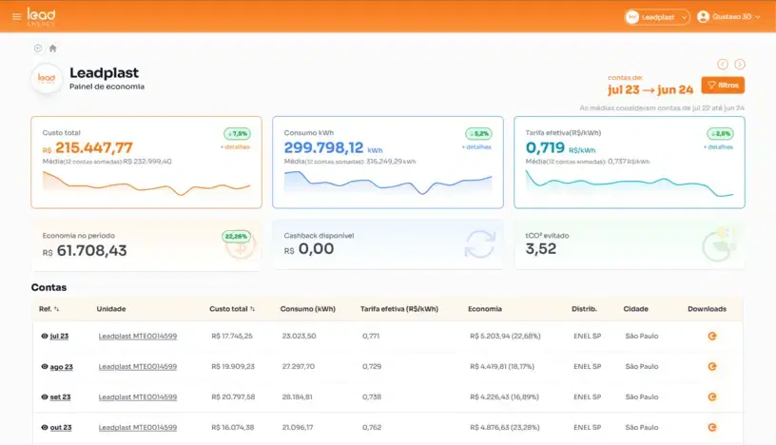Image resolution: width=776 pixels, height=445 pixels.
Task: Download the set 23 bill
Action: tap(712, 397)
